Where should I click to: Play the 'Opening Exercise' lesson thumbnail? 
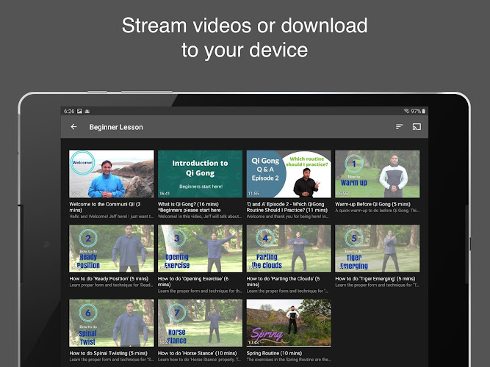200,248
